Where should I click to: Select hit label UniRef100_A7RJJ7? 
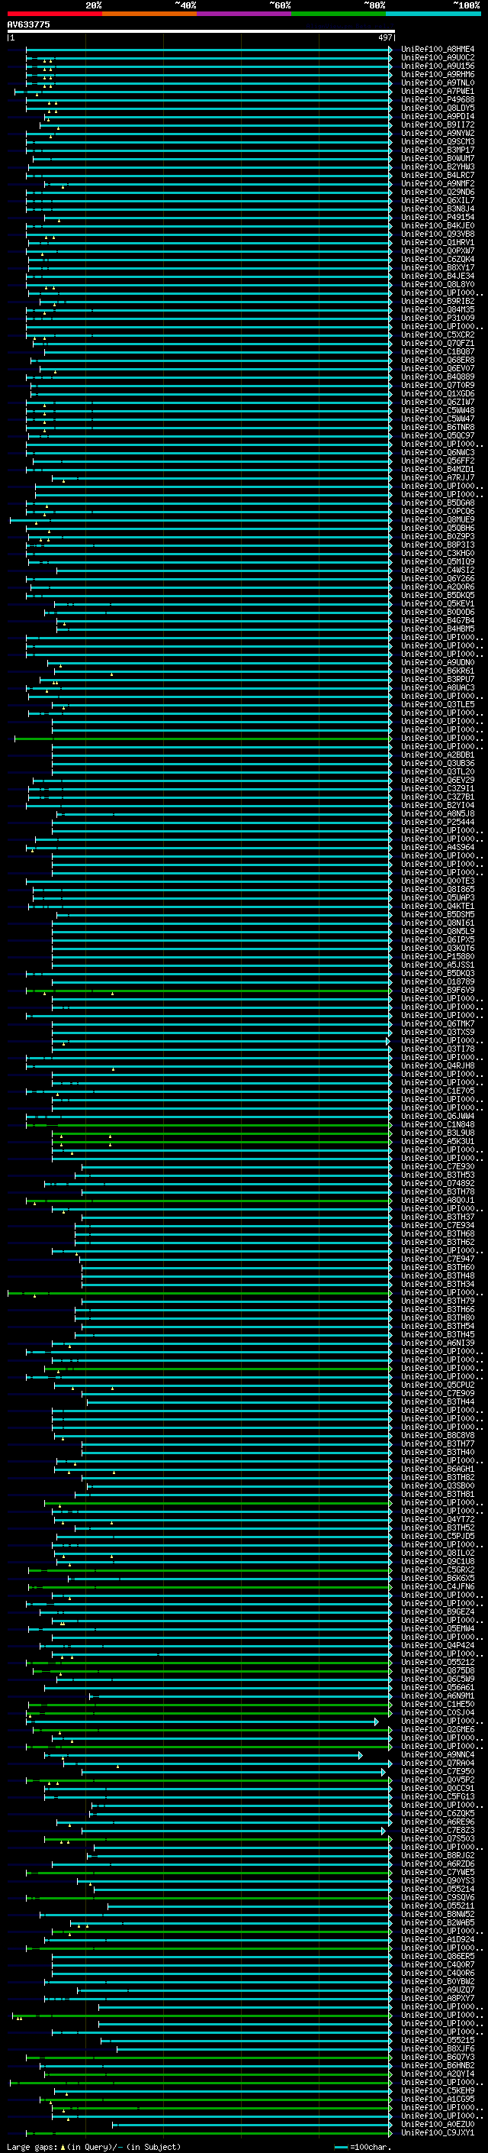point(438,477)
